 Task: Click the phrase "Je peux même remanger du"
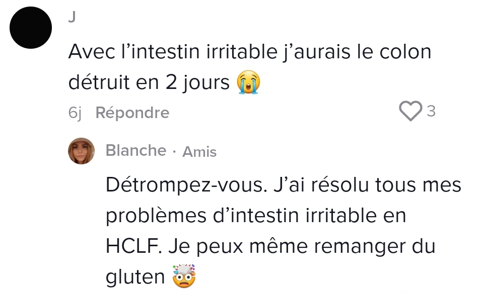tap(301, 247)
